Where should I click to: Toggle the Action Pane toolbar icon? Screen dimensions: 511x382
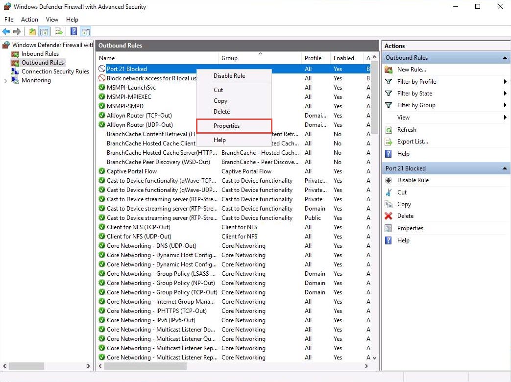(x=86, y=32)
